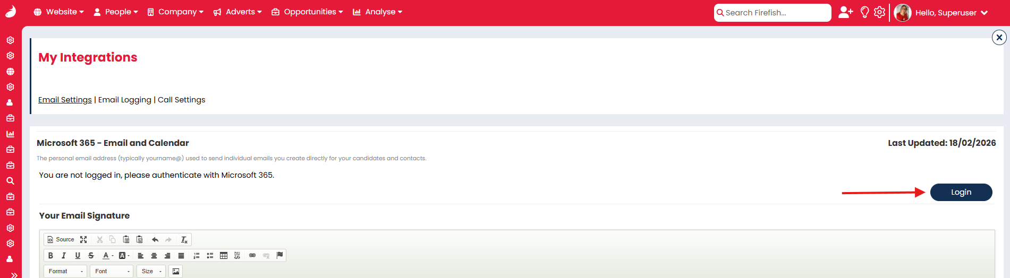Open the background color picker
Image resolution: width=1010 pixels, height=278 pixels.
tap(124, 256)
